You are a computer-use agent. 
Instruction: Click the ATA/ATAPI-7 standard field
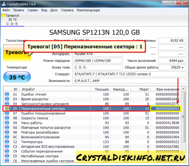(129, 74)
